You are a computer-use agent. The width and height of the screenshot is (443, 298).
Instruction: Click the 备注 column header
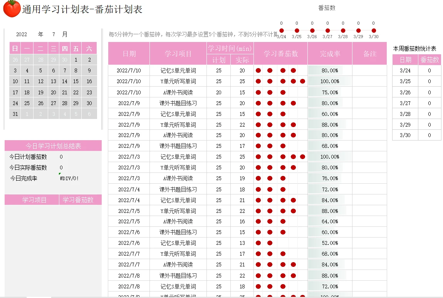tap(370, 54)
